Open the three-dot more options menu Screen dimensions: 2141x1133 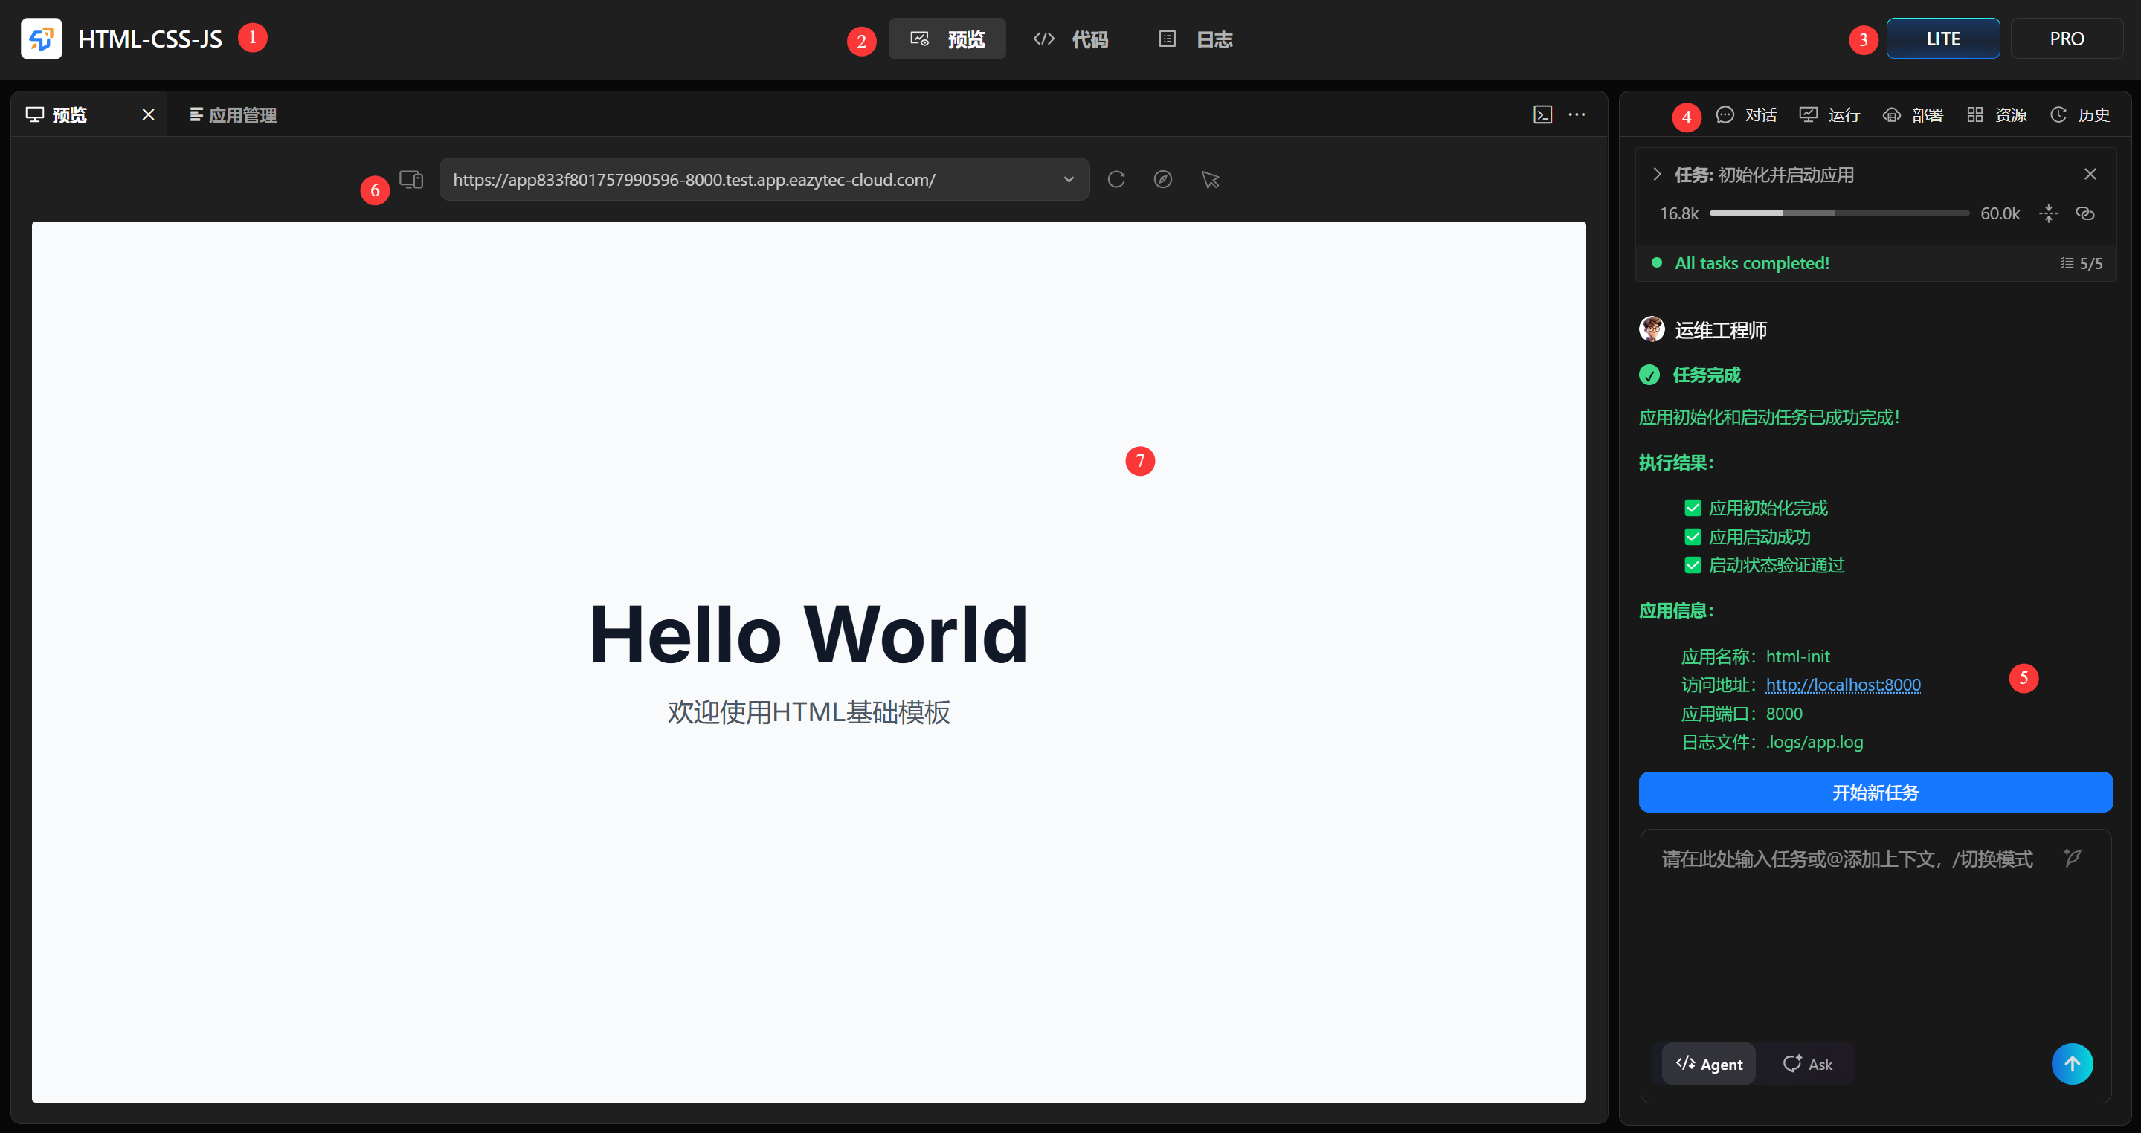click(x=1577, y=114)
